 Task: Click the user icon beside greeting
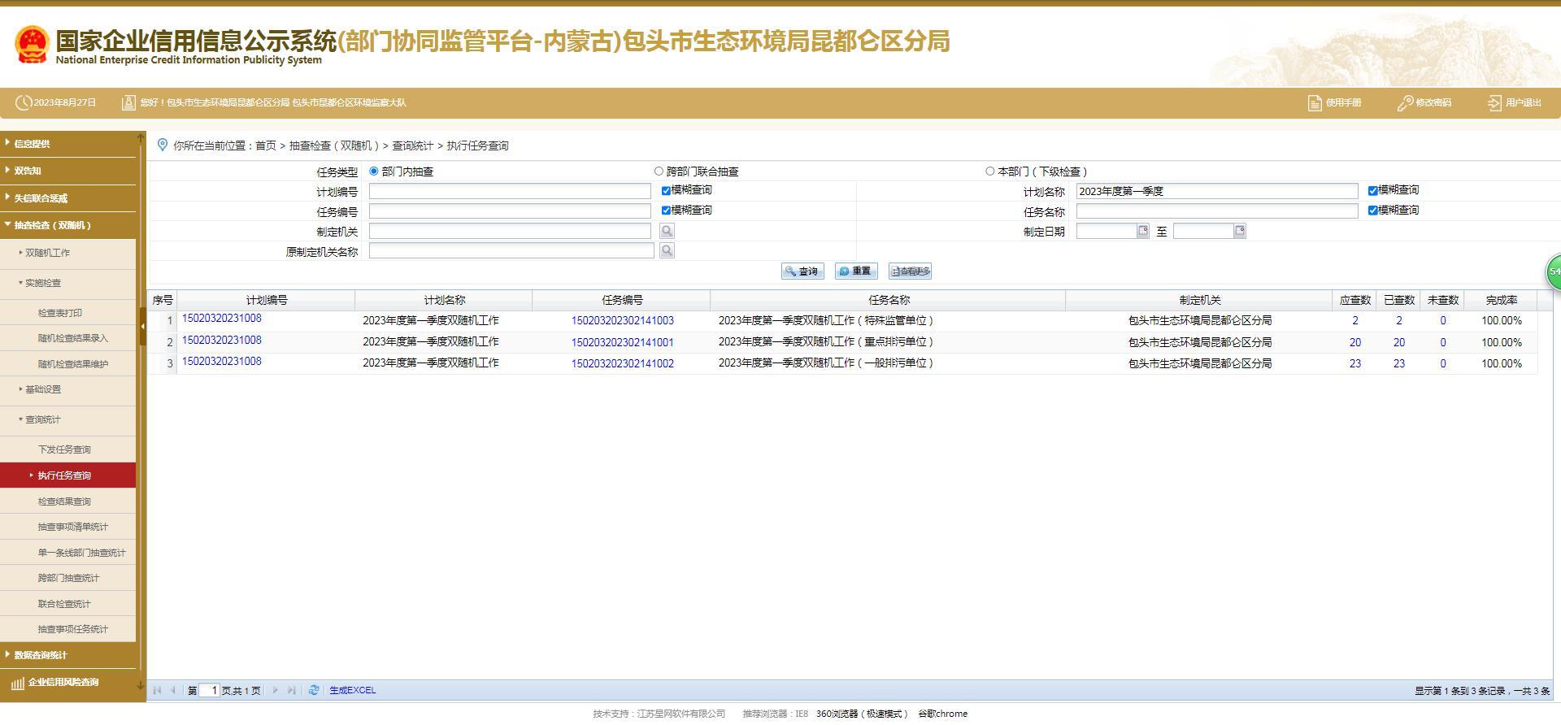click(128, 102)
